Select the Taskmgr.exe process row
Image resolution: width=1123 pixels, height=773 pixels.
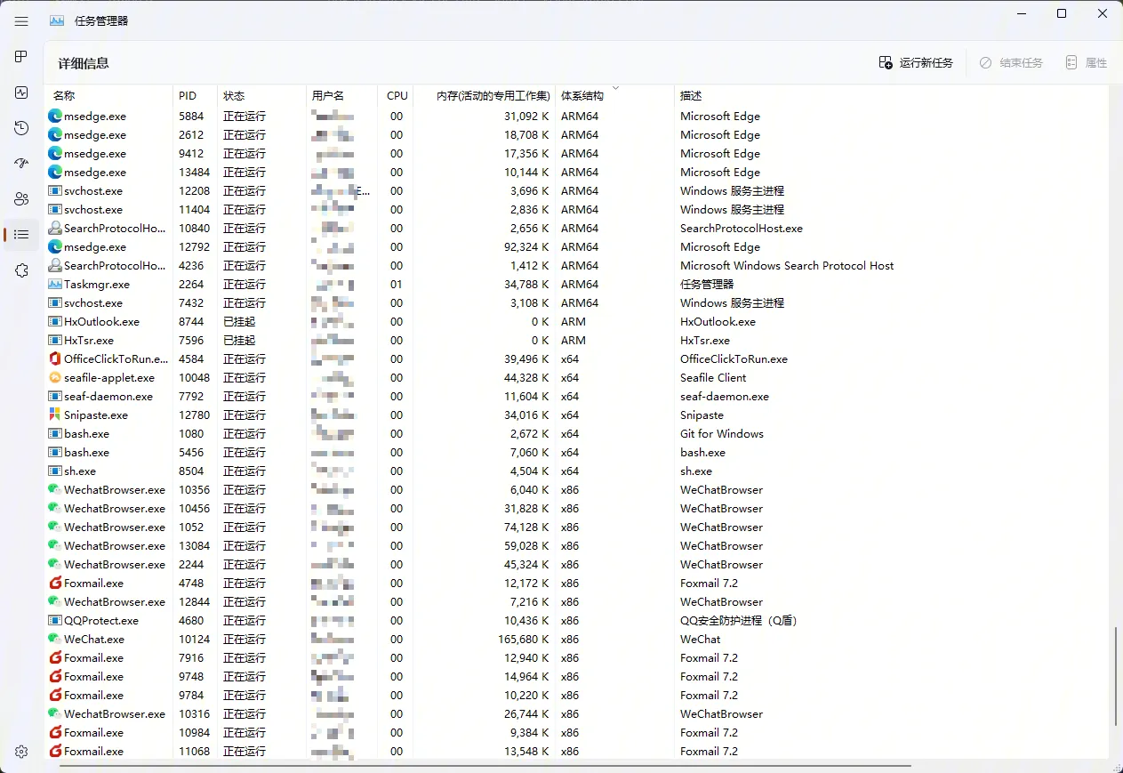coord(97,285)
